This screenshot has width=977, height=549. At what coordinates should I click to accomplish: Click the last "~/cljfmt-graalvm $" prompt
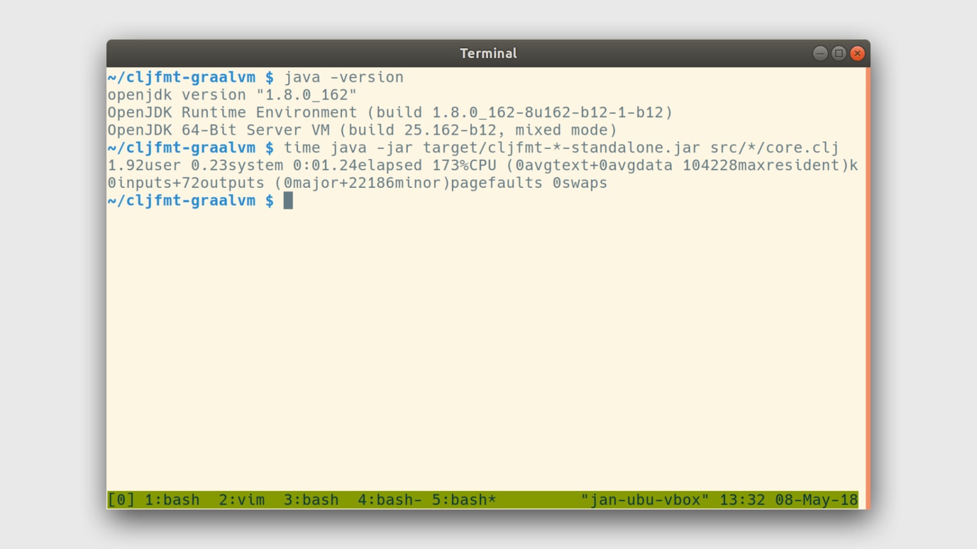(x=191, y=200)
